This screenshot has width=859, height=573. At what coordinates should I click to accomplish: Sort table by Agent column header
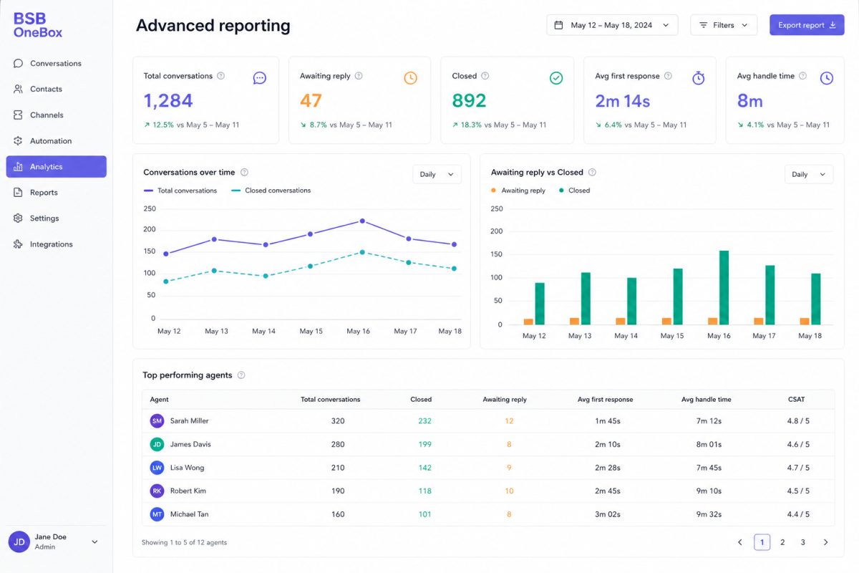(160, 400)
